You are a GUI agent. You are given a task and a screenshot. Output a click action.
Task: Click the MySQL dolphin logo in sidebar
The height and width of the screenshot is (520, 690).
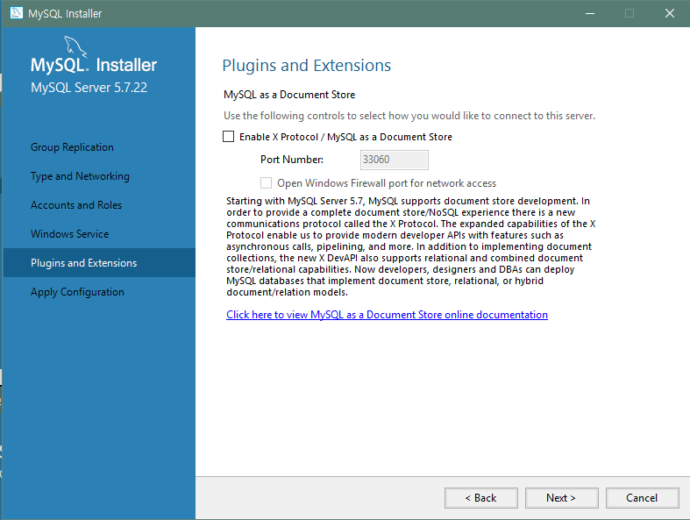pos(75,47)
